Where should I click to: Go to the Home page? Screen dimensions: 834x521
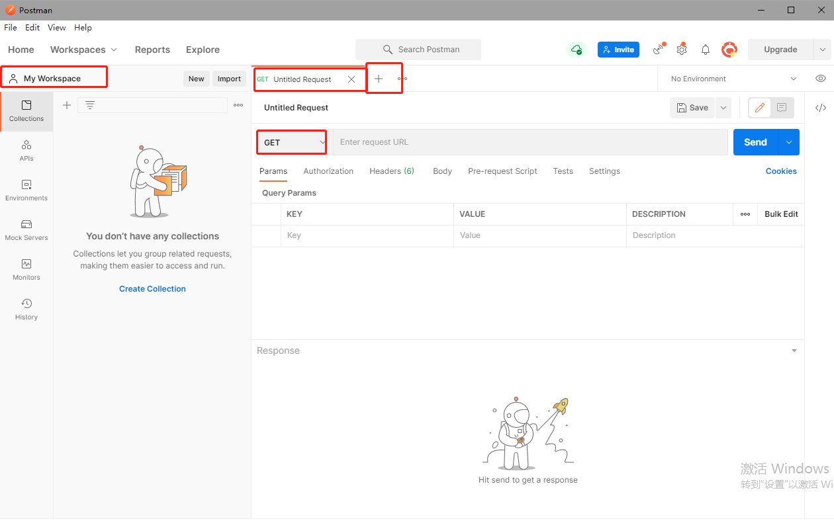(x=21, y=50)
